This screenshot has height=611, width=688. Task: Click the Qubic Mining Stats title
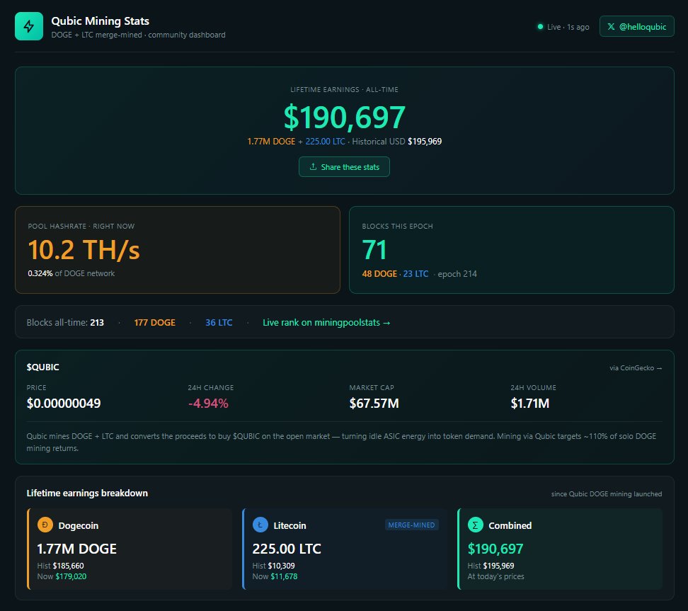(x=100, y=21)
